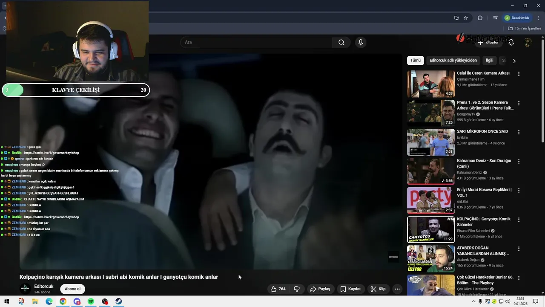Open Chrome extensions puzzle icon

point(480,18)
